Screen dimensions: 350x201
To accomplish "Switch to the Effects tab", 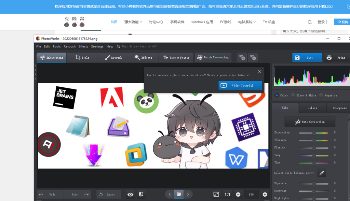I will (143, 57).
